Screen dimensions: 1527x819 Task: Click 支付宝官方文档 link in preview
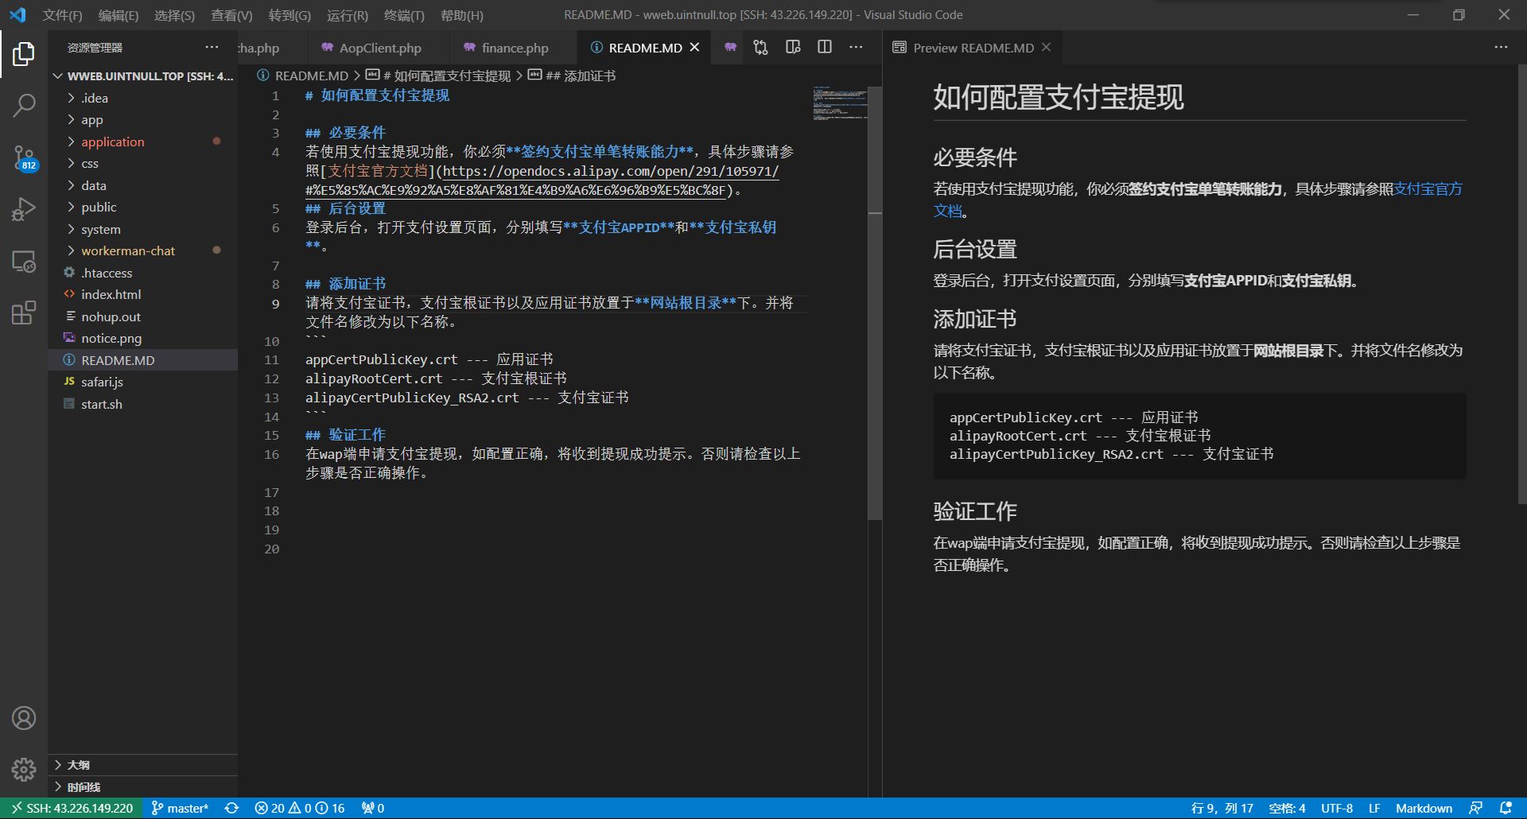tap(1428, 188)
